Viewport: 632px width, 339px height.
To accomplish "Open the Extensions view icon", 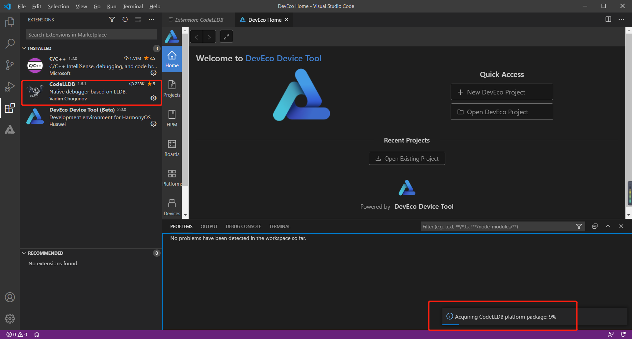I will pyautogui.click(x=10, y=108).
